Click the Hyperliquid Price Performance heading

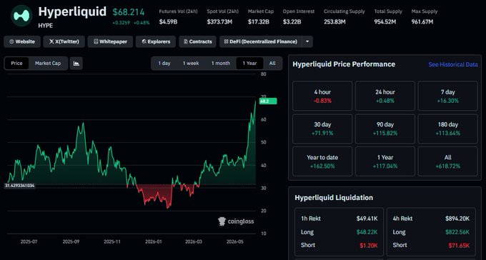click(x=344, y=64)
